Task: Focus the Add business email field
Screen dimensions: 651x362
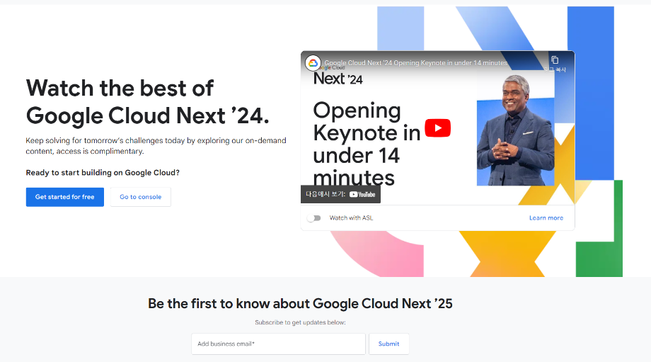Action: [277, 344]
